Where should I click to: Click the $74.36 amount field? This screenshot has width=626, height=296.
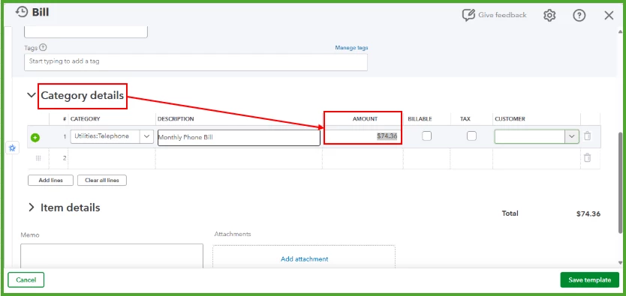362,136
